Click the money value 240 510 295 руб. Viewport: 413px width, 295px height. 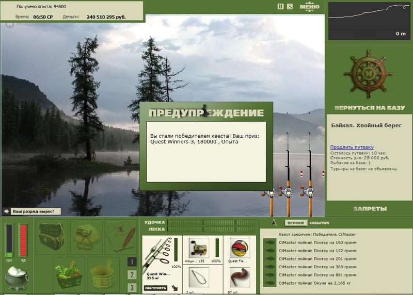click(x=106, y=17)
